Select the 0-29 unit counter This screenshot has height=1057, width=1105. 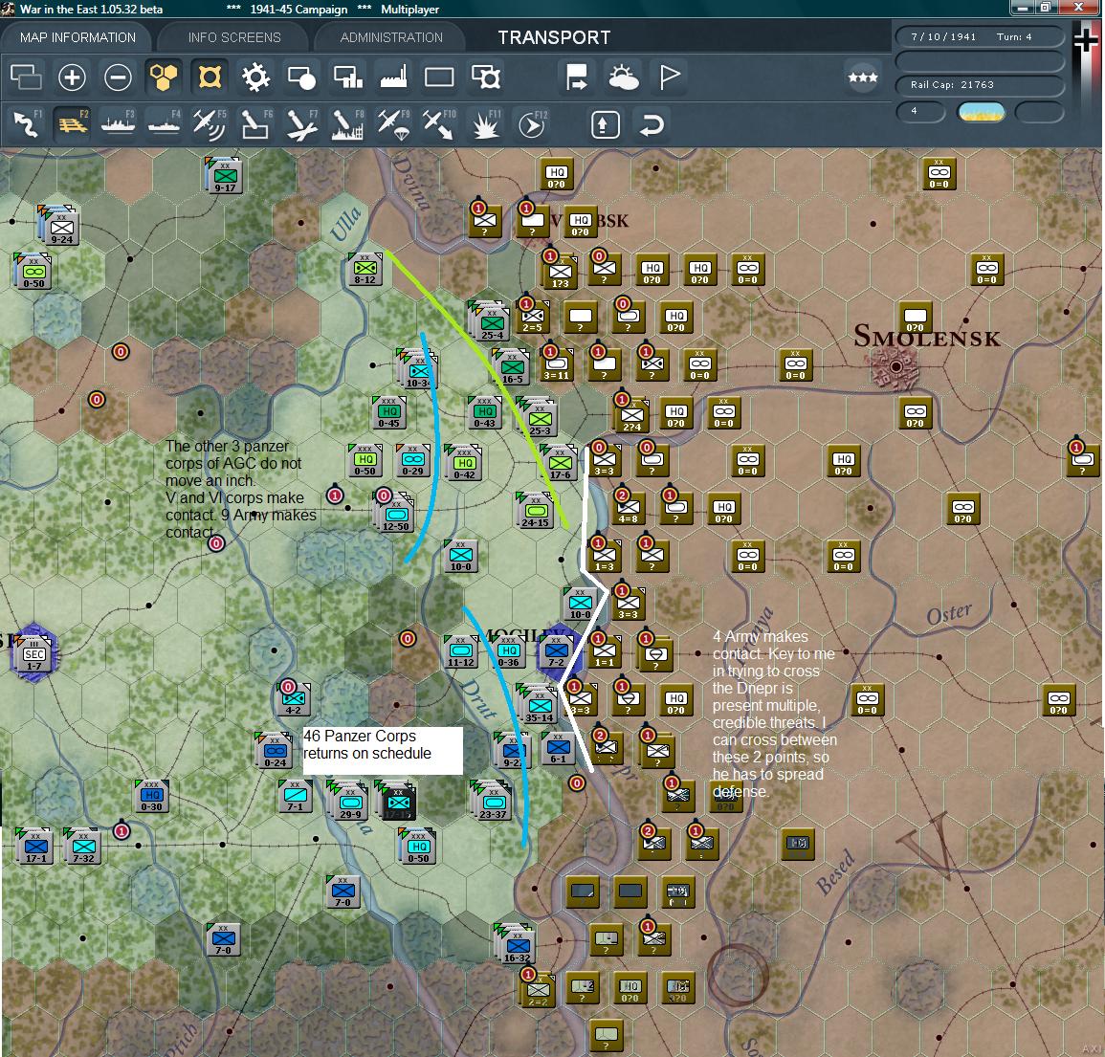[413, 461]
